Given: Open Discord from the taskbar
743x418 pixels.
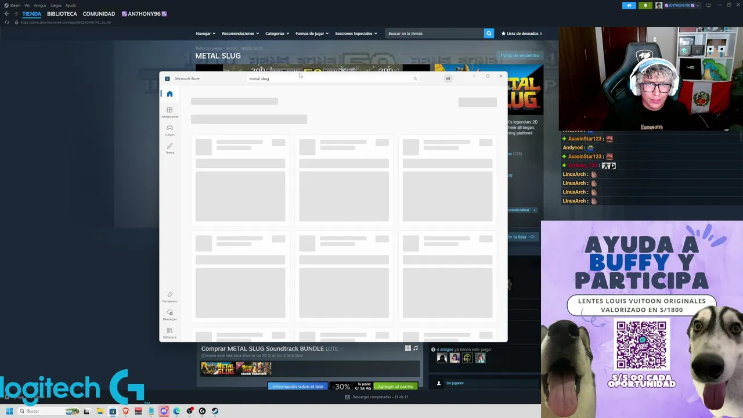Looking at the screenshot, I should pos(164,411).
